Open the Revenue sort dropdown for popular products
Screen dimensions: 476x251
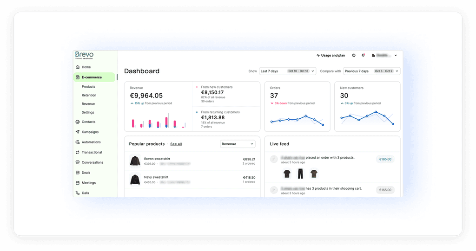(x=238, y=144)
